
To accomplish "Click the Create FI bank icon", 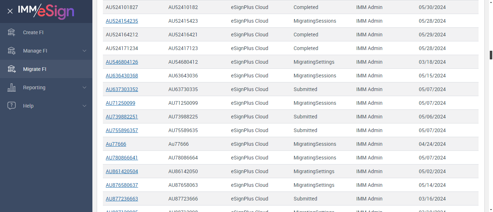I will point(12,32).
